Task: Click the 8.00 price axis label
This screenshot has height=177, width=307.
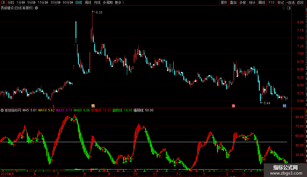Action: [x=300, y=22]
